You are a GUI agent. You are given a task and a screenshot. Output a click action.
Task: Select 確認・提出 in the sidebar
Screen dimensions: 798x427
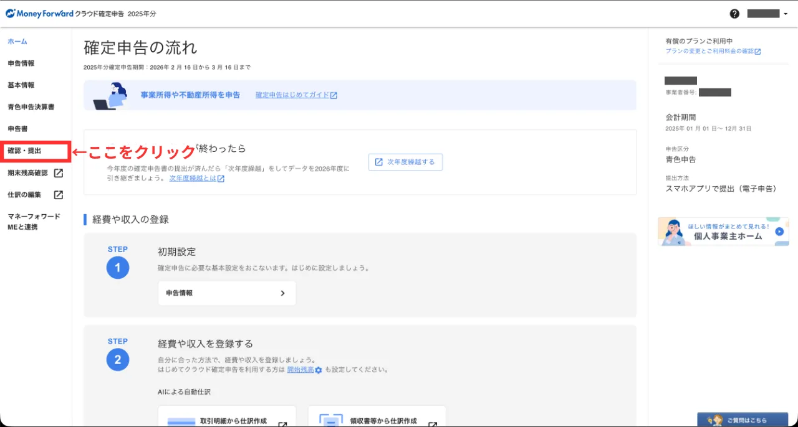tap(25, 151)
